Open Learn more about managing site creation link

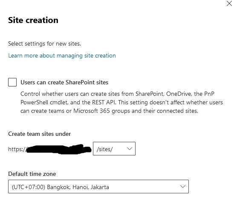[62, 56]
